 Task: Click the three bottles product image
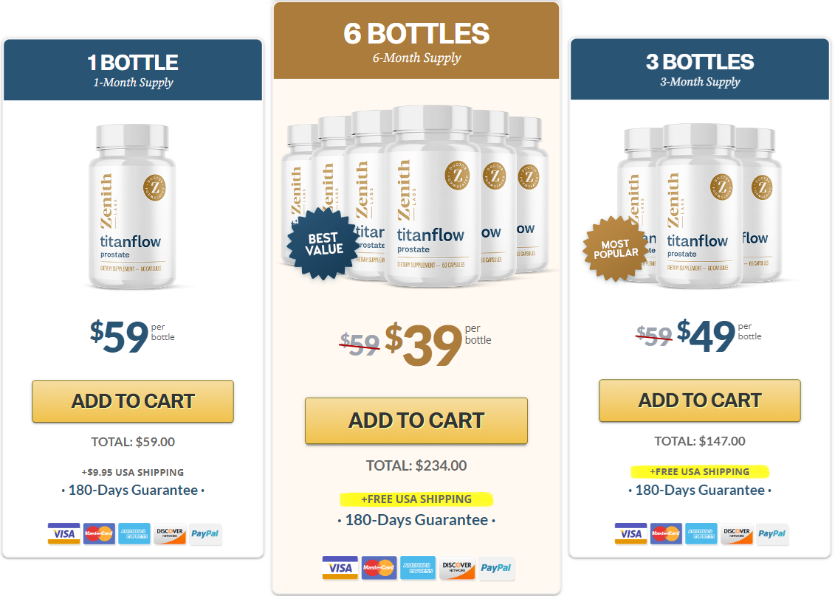699,207
